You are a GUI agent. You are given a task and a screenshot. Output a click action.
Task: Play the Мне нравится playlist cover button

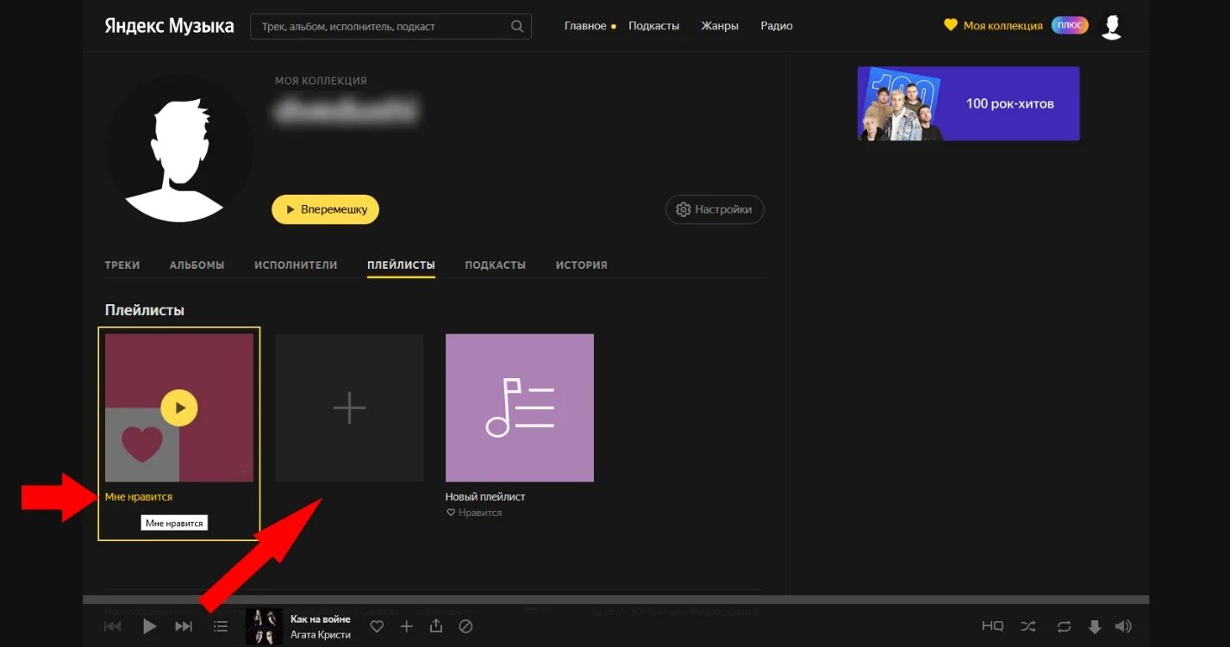coord(179,407)
